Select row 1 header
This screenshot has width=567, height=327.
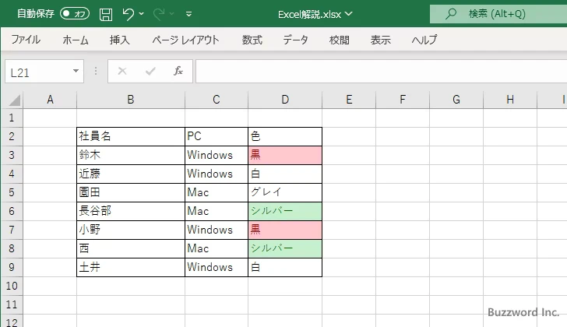(x=12, y=118)
